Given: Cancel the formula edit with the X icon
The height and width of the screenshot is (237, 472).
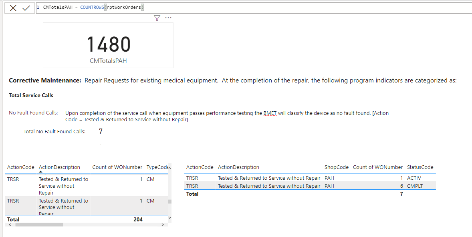Looking at the screenshot, I should 13,8.
